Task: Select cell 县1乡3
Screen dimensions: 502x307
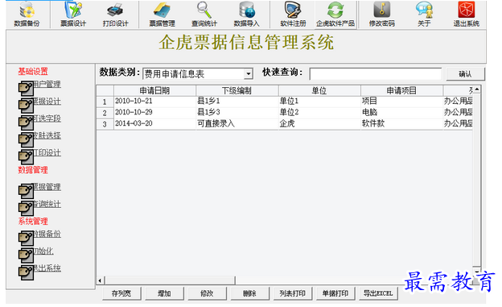Action: click(237, 113)
